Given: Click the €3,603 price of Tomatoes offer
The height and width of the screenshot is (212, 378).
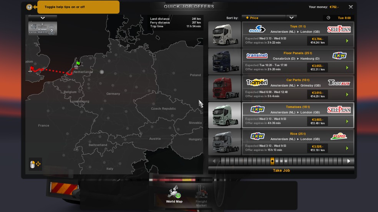Looking at the screenshot, I should pyautogui.click(x=317, y=119).
